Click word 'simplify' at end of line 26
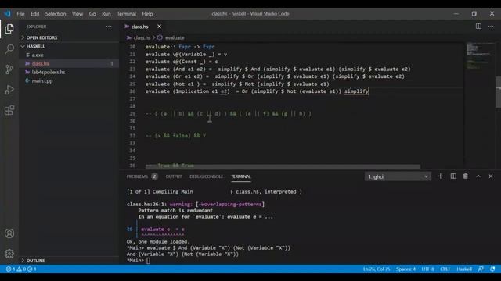The image size is (501, 281). click(x=357, y=91)
